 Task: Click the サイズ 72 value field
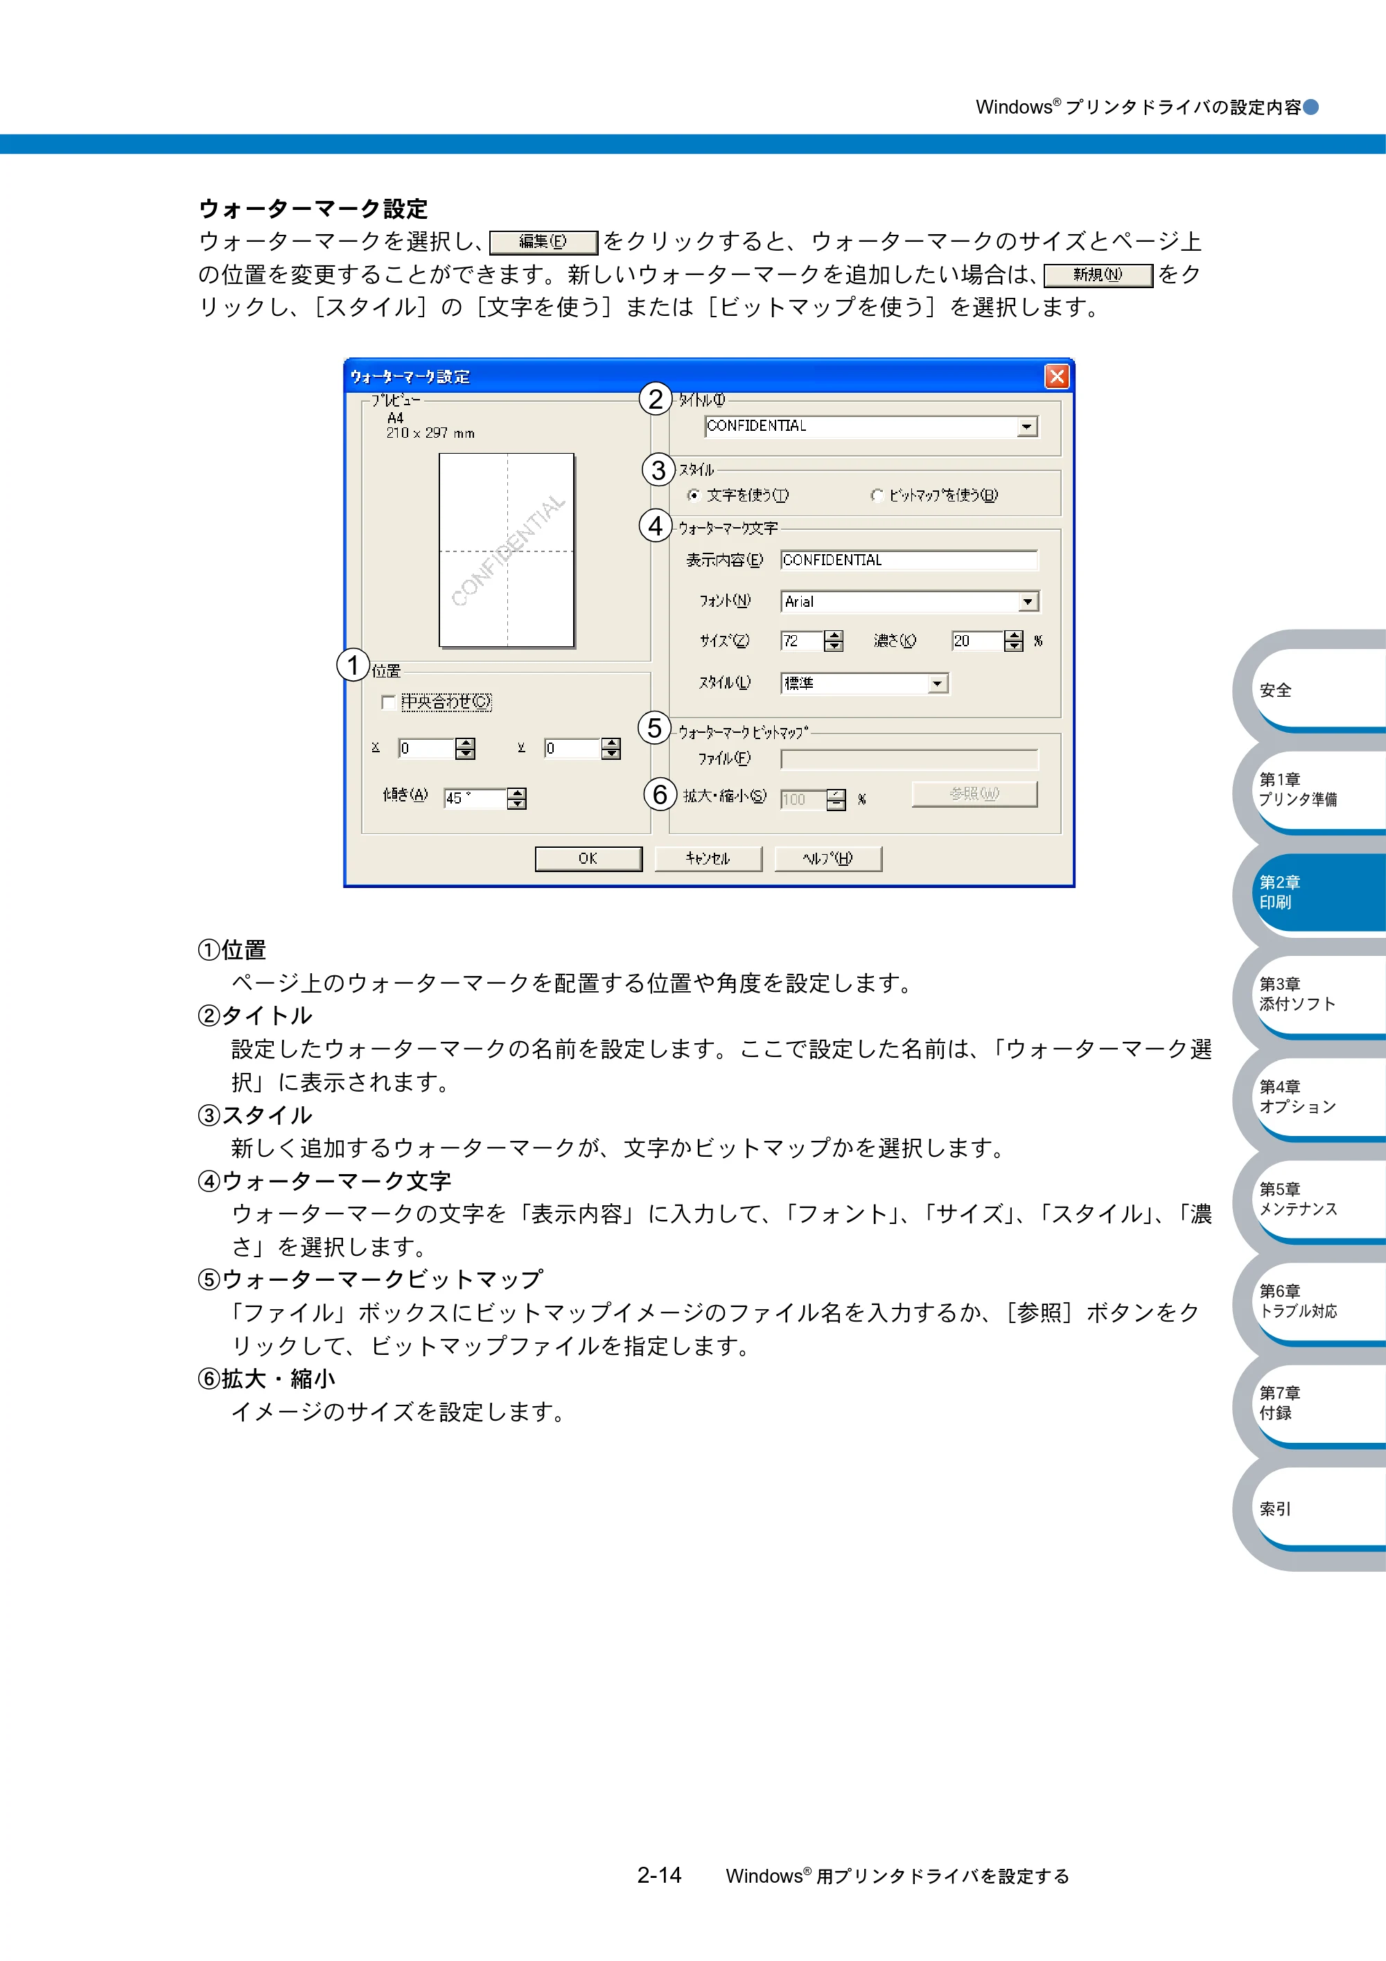(802, 641)
